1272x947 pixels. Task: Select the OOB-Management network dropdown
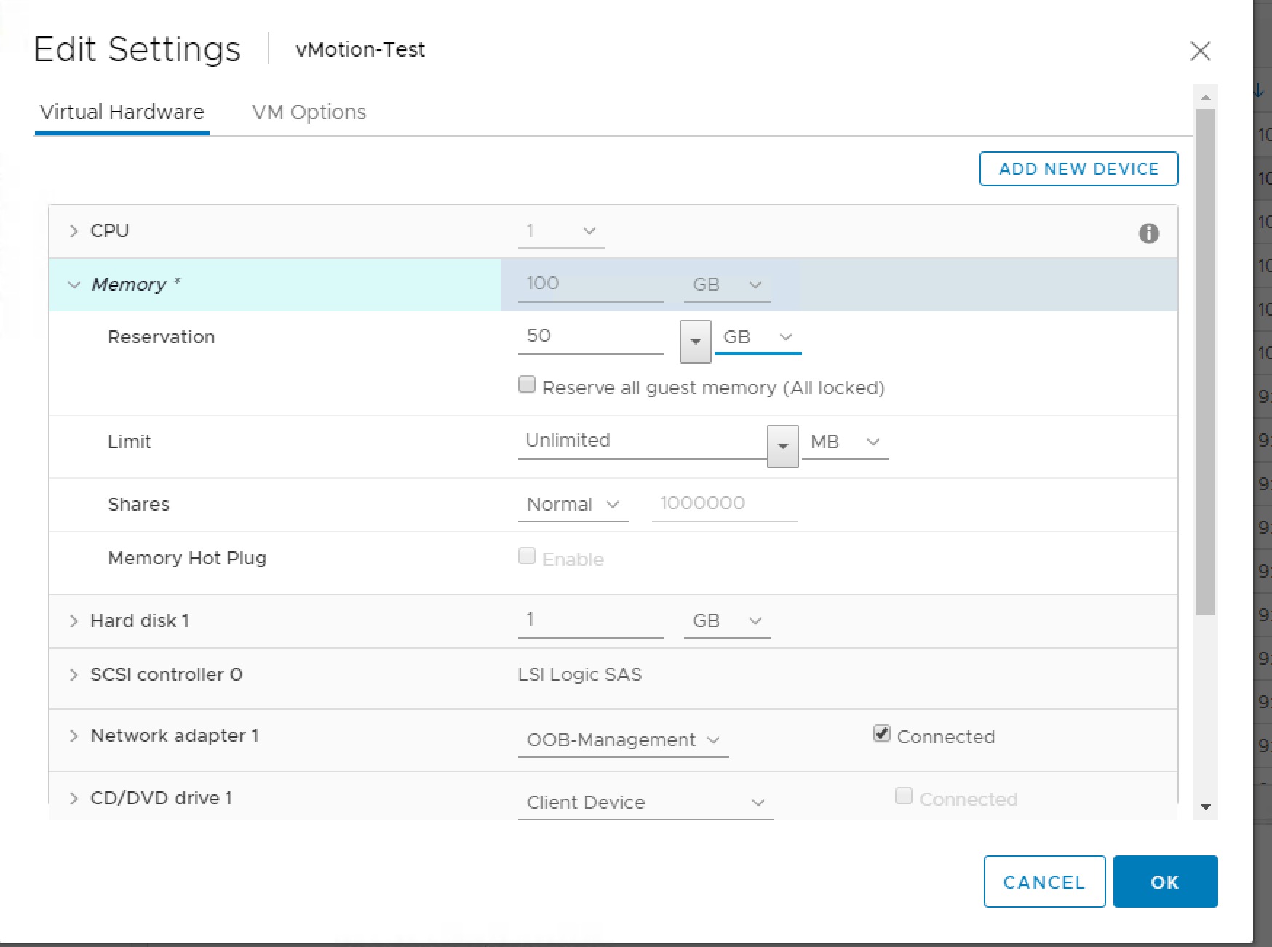(x=623, y=740)
